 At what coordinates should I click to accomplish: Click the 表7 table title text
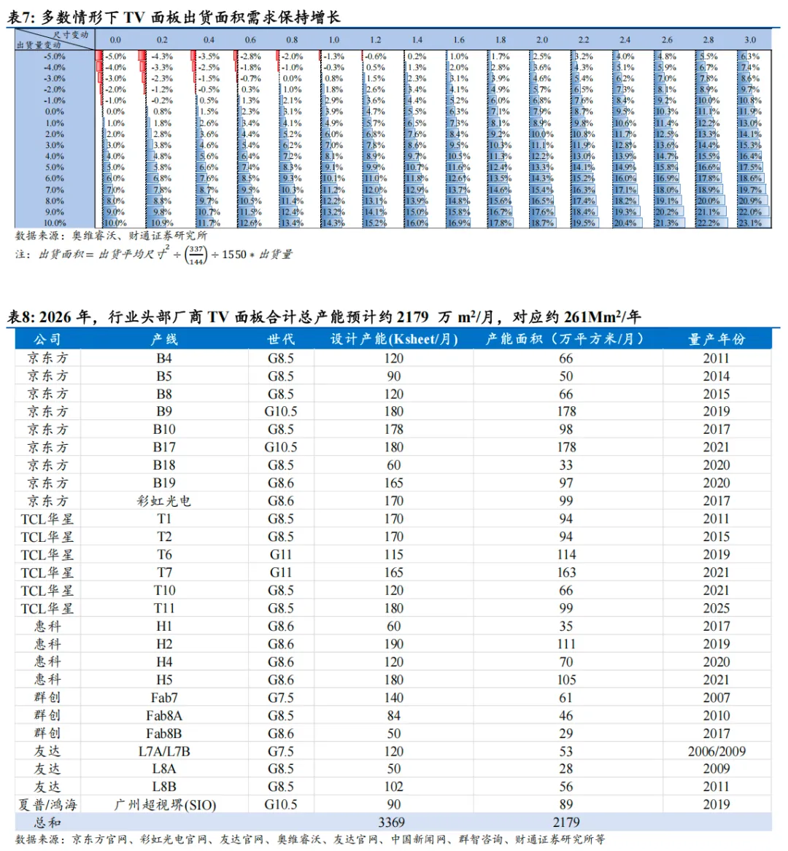(x=174, y=18)
